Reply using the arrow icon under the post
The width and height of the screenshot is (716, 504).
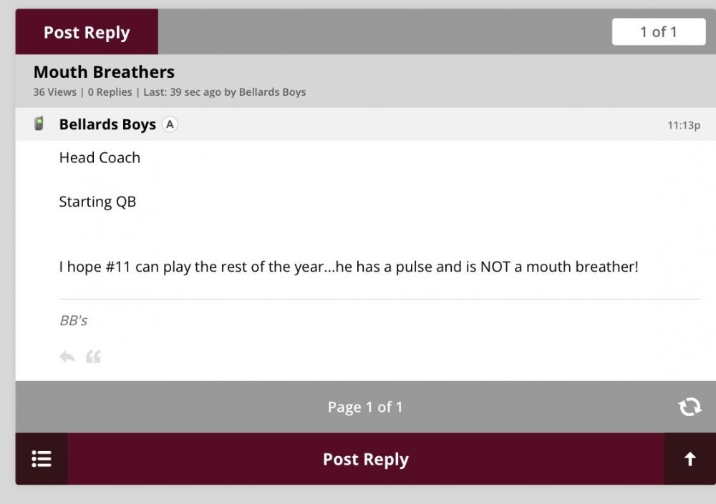click(x=67, y=356)
